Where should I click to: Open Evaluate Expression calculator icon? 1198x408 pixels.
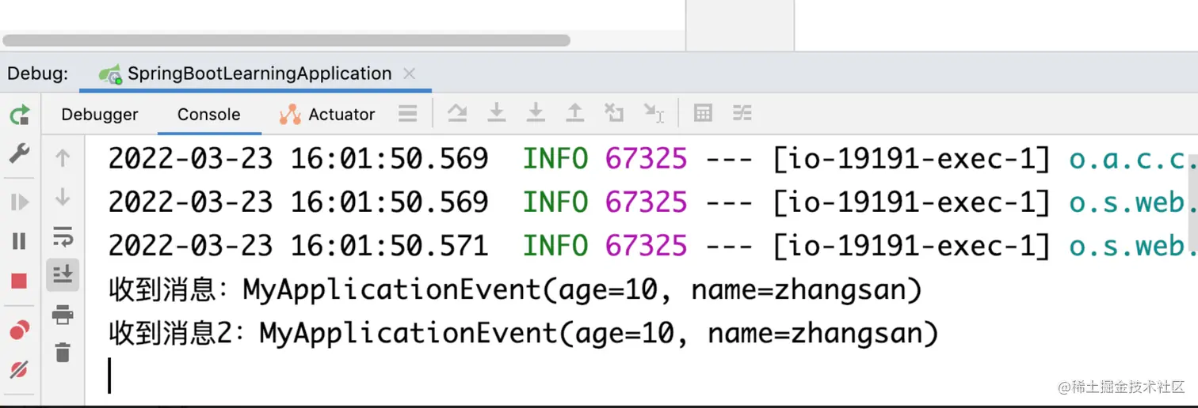pyautogui.click(x=703, y=114)
